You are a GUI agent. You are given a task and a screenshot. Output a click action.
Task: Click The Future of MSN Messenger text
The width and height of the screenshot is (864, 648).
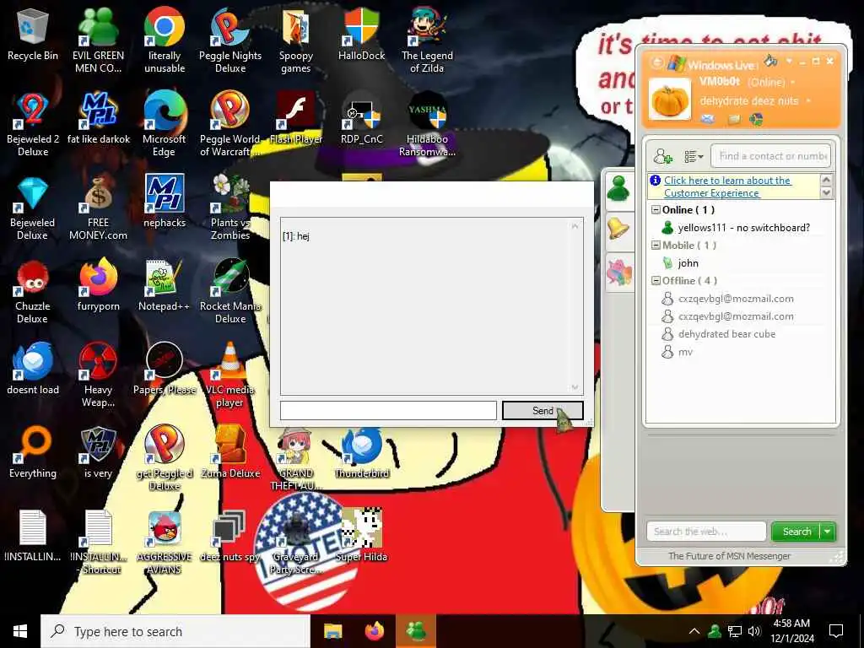729,556
